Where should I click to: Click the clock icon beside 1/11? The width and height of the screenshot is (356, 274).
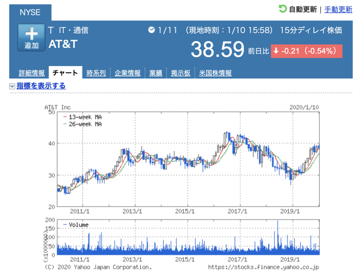(x=152, y=30)
